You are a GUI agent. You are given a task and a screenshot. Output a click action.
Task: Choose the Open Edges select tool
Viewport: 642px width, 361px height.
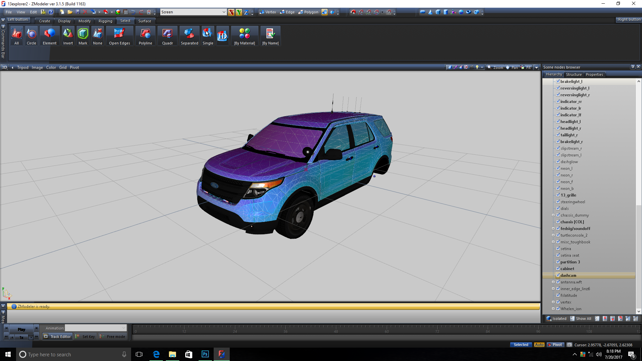tap(119, 36)
